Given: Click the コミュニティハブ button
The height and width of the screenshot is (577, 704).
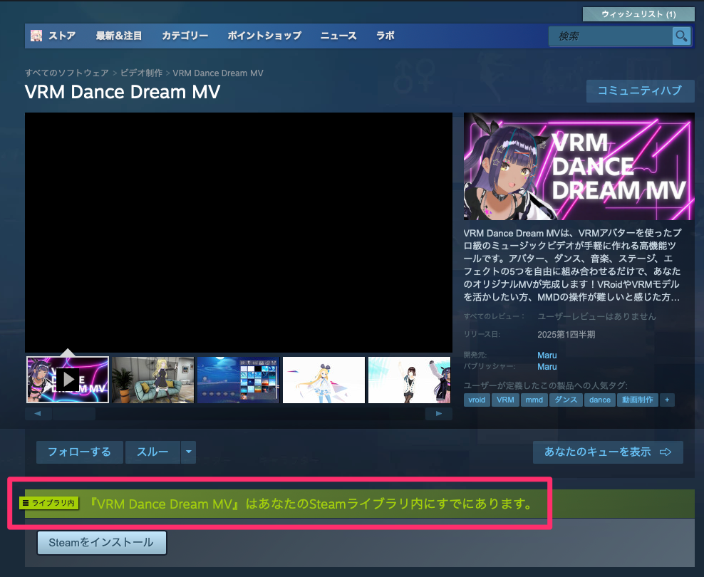Looking at the screenshot, I should coord(641,91).
